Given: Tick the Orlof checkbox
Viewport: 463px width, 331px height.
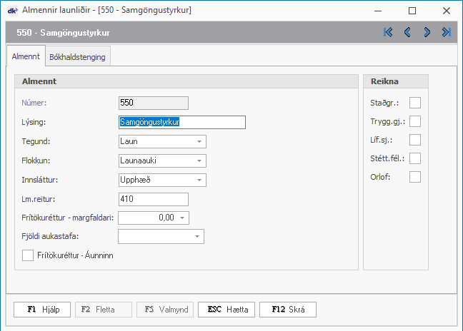Looking at the screenshot, I should [415, 177].
